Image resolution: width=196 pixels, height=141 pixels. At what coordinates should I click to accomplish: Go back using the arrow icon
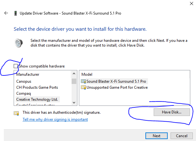point(6,13)
